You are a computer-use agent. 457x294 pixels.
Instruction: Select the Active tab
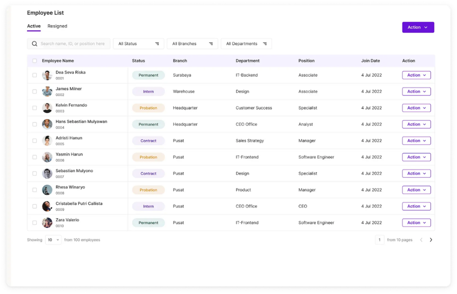pyautogui.click(x=33, y=26)
